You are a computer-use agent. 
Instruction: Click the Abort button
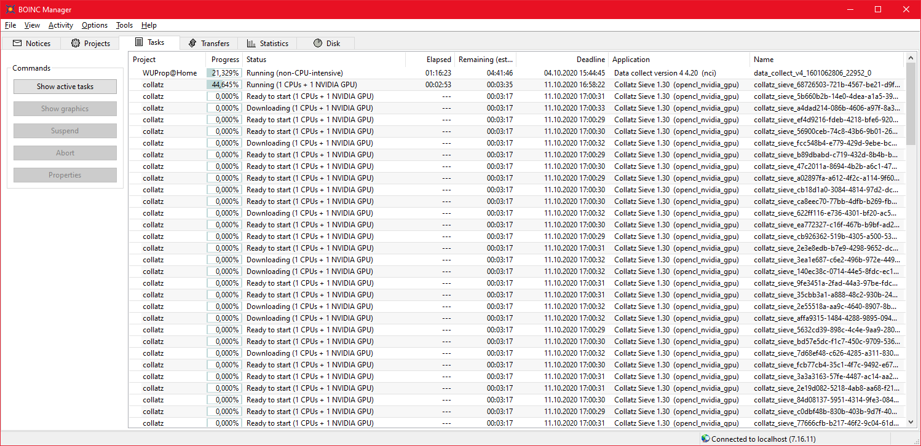click(65, 153)
